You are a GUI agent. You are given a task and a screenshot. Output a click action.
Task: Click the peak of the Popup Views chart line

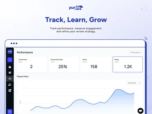118,90
